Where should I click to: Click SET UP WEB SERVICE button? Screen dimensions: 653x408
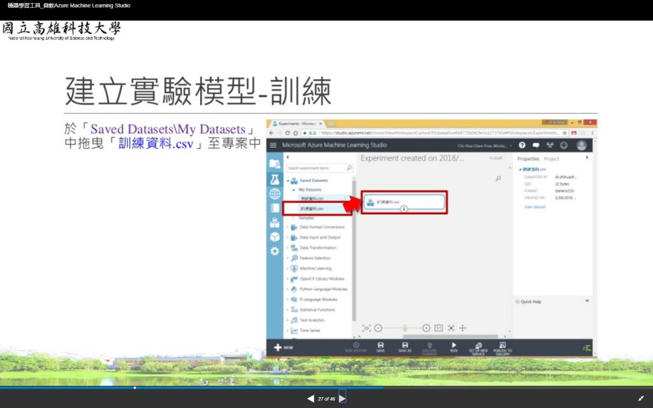click(478, 349)
